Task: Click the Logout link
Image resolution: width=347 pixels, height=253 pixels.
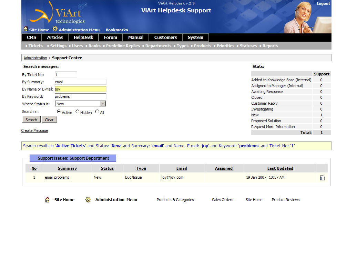Action: coord(323,3)
